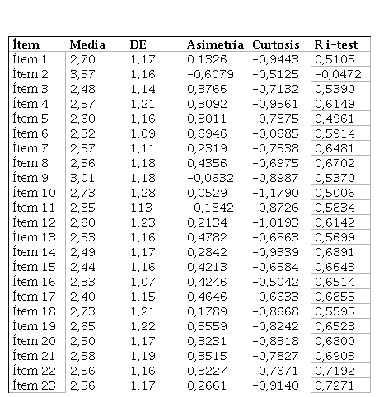Select Ítem 23 R i-test value 0,7271
Screen dimensions: 379x397
tap(335, 385)
